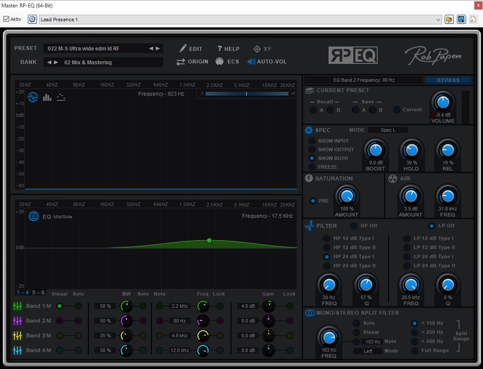Click Band 1 M frequency field 2.2 kHz
Viewport: 483px width, 369px height.
click(180, 306)
